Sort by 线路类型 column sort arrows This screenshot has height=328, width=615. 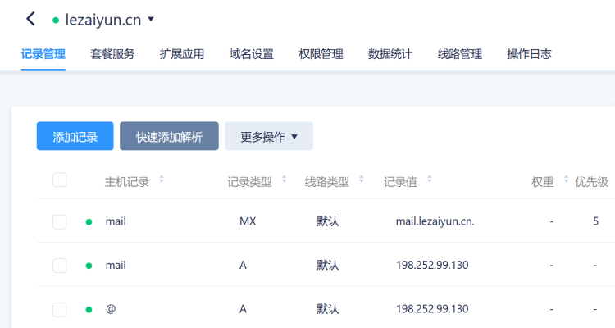[362, 180]
